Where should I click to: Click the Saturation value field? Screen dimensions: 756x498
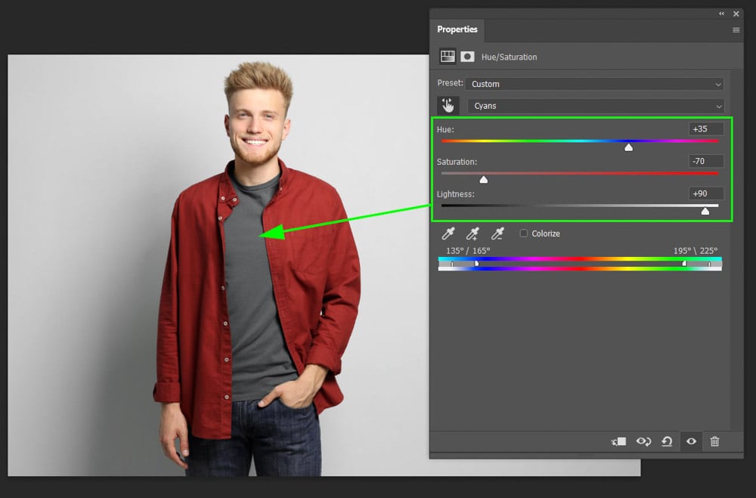tap(706, 161)
